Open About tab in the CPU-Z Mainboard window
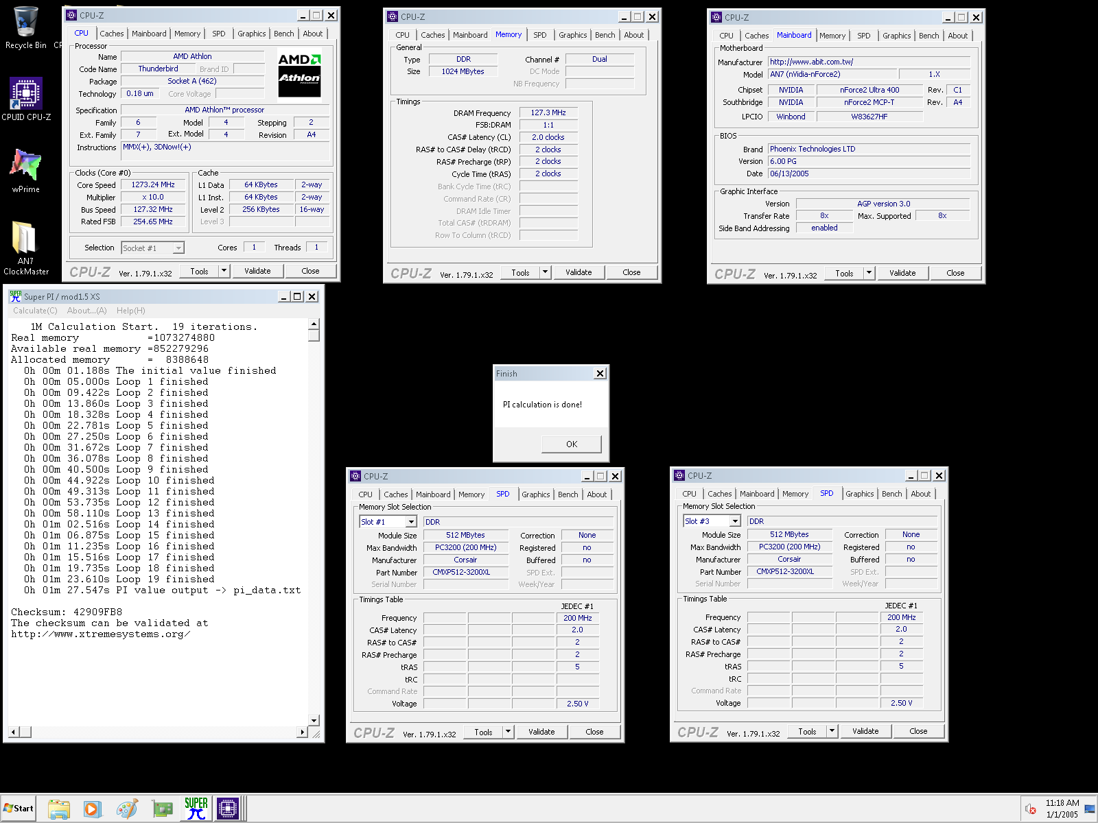The image size is (1098, 823). [x=957, y=36]
